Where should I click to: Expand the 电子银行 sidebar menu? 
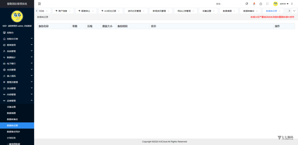coord(17,64)
